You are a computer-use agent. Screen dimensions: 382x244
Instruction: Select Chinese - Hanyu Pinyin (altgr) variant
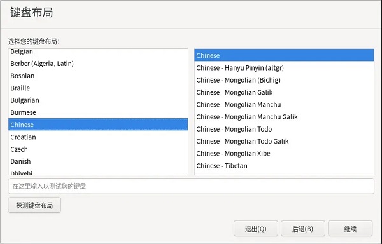pyautogui.click(x=284, y=68)
